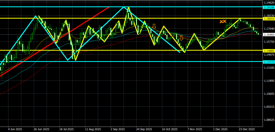
Task: Select the left orange X marker
Action: pos(221,22)
